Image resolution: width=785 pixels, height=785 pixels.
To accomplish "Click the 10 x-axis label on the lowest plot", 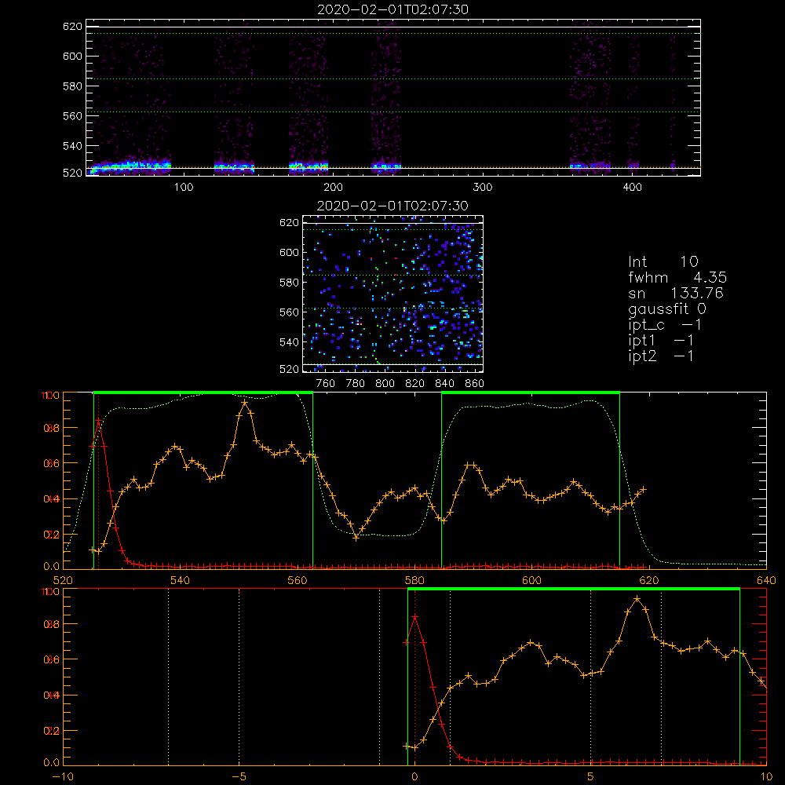I will click(x=766, y=777).
